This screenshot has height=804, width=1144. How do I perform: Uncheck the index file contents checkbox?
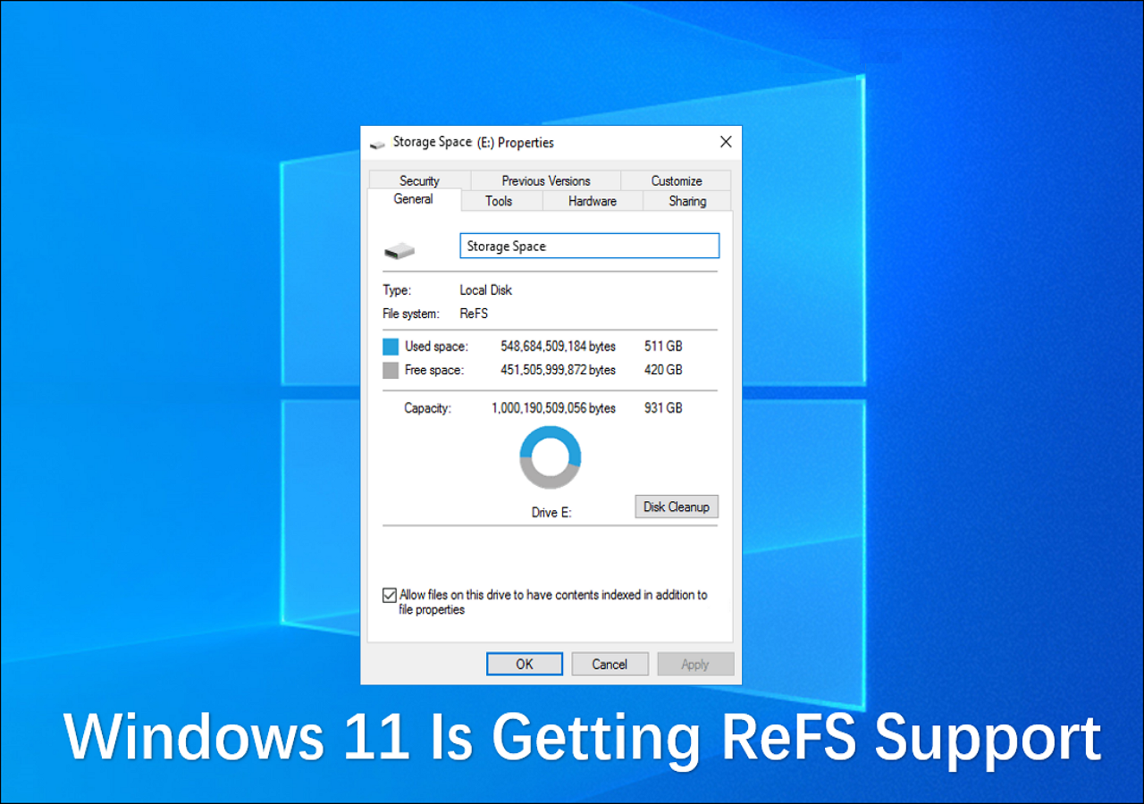[389, 595]
